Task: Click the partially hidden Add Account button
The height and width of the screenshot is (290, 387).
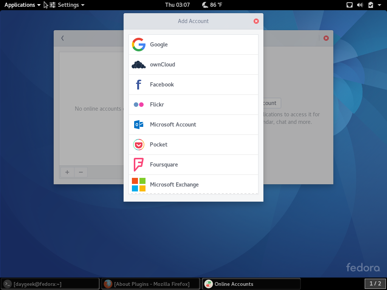Action: [x=272, y=103]
